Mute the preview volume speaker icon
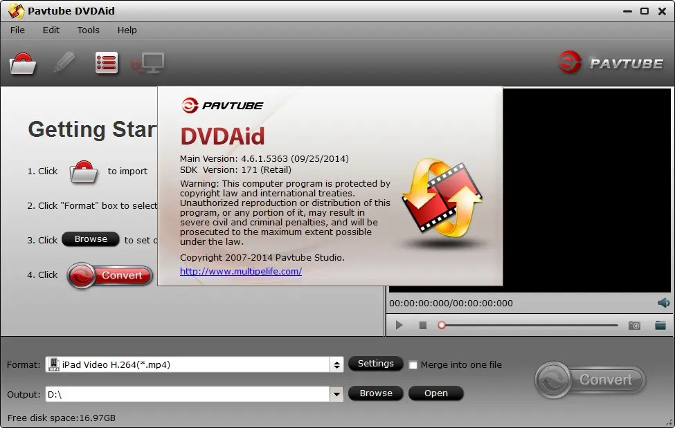Screen dimensions: 675x428 click(x=663, y=303)
